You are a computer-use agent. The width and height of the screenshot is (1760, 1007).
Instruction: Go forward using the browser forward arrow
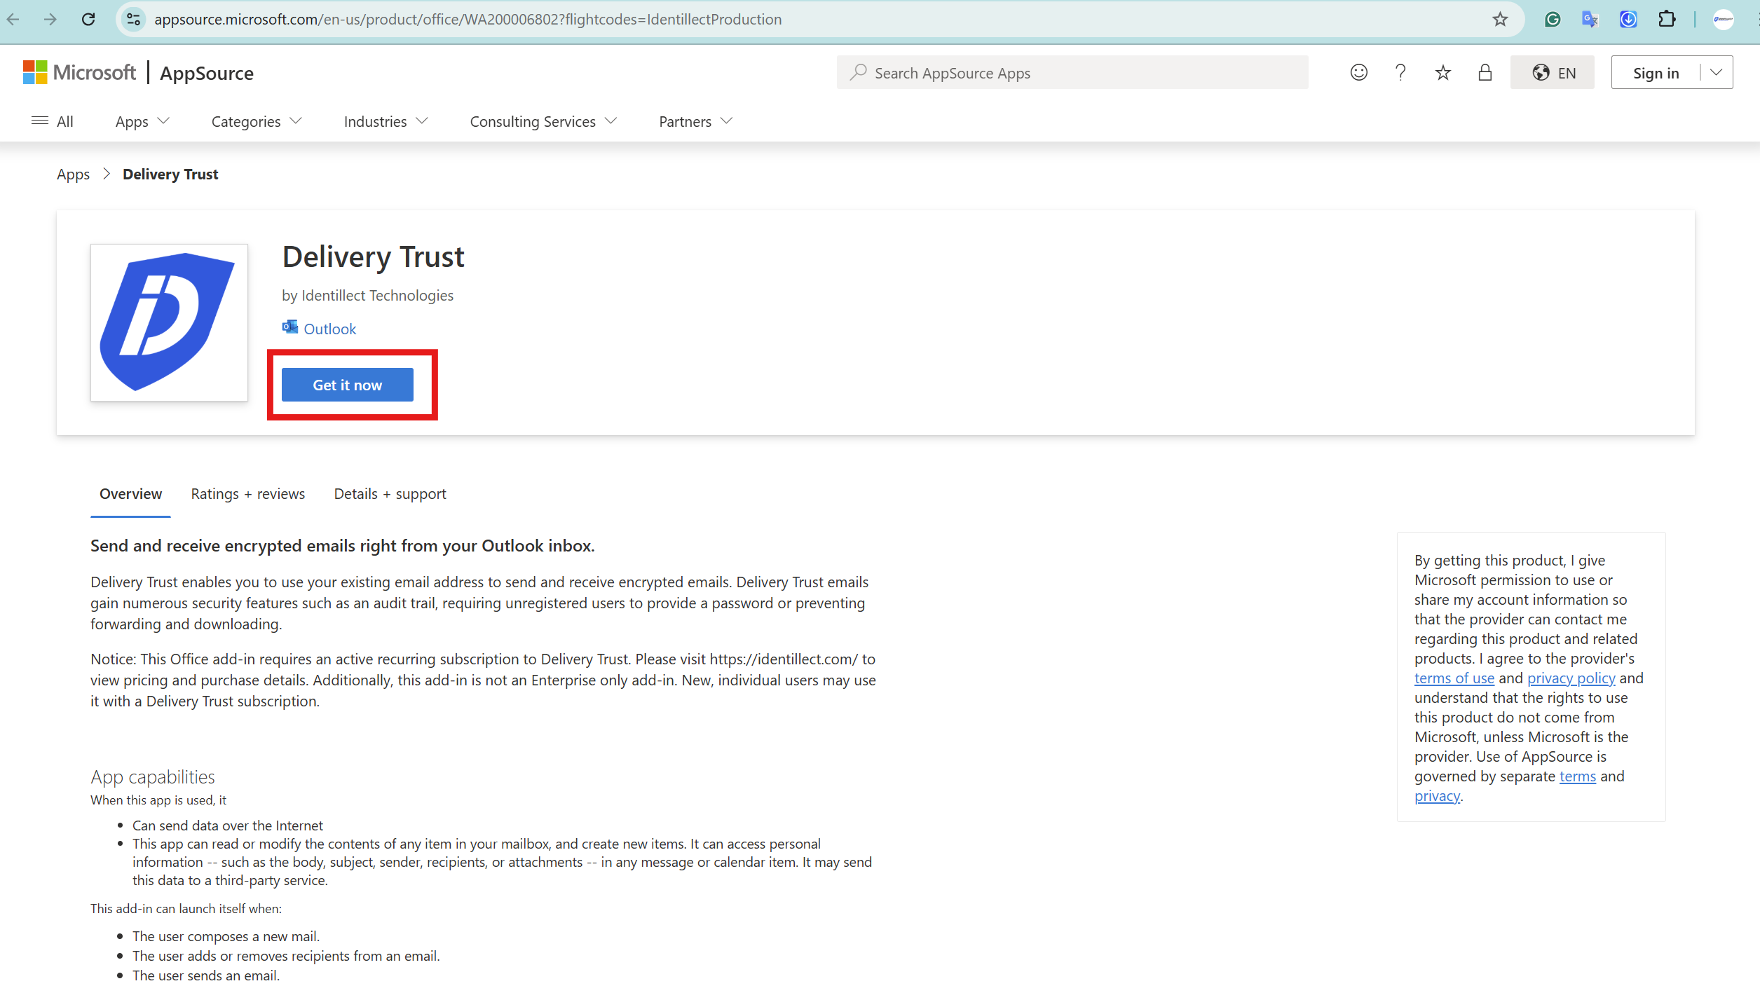pyautogui.click(x=50, y=19)
